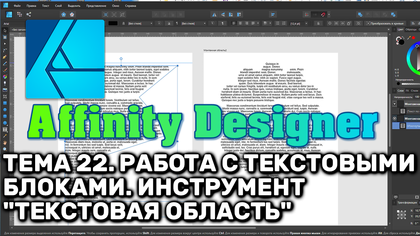The width and height of the screenshot is (420, 236).
Task: Select the Corner tool
Action: 5,50
